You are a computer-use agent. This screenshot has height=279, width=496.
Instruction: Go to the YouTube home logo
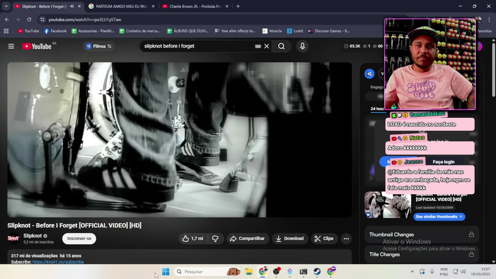37,46
